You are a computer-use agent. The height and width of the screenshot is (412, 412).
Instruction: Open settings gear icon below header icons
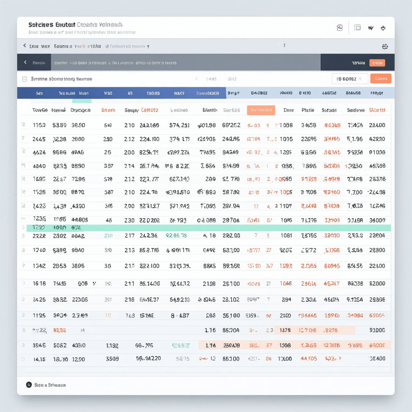tap(385, 47)
